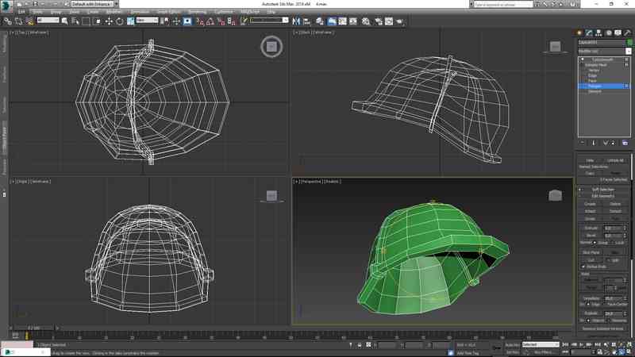Open the Rendered Frame Window
This screenshot has height=357, width=635.
[389, 21]
